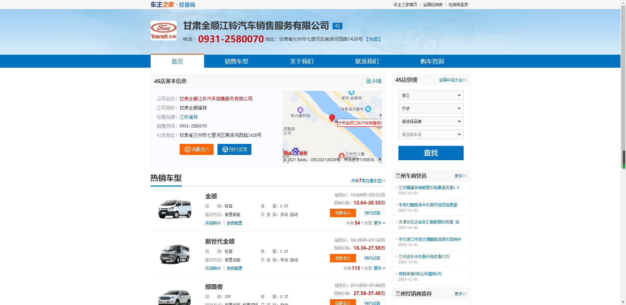Screen dimensions: 626x305
Task: Click 询最低价 for 新世代全顺 model
Action: (x=343, y=258)
